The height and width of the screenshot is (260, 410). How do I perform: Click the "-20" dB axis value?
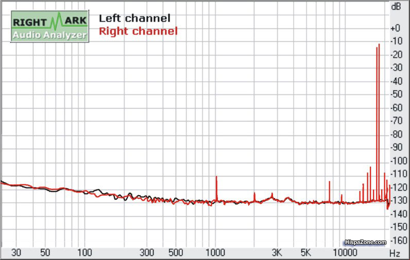pyautogui.click(x=396, y=55)
